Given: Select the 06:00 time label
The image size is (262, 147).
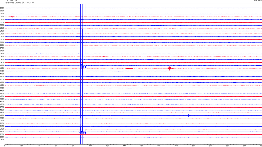Looking at the screenshot, I should pyautogui.click(x=2, y=42).
